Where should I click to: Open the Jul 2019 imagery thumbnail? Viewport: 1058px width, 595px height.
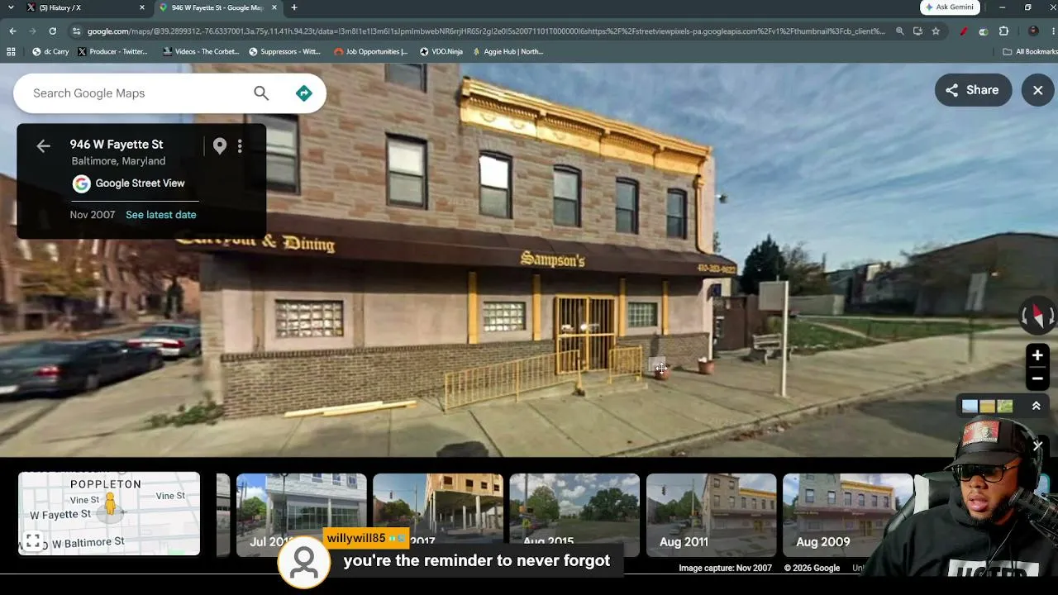(302, 515)
